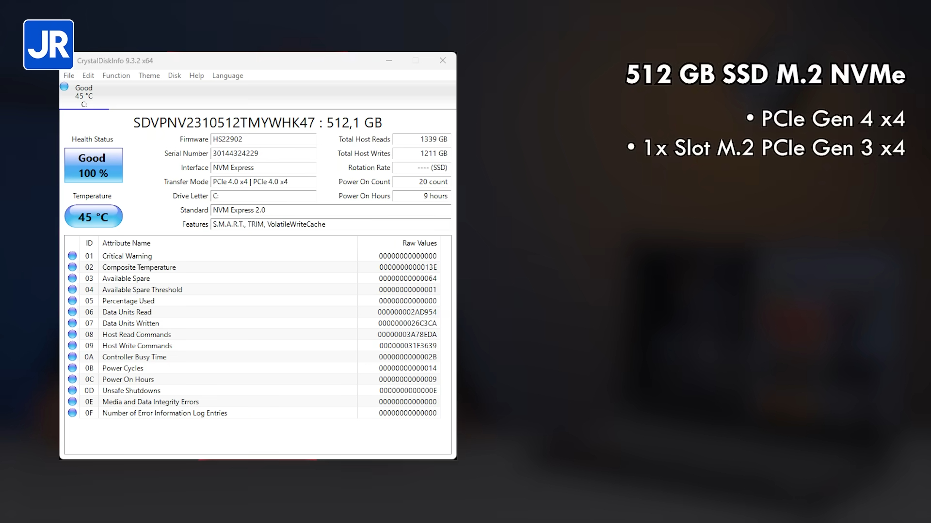Open the Language menu
This screenshot has height=523, width=931.
click(x=227, y=76)
